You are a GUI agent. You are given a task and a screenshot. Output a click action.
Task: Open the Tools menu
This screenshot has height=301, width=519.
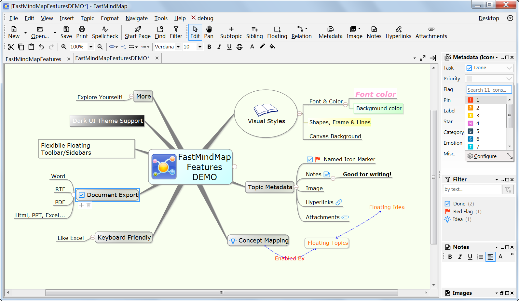161,18
